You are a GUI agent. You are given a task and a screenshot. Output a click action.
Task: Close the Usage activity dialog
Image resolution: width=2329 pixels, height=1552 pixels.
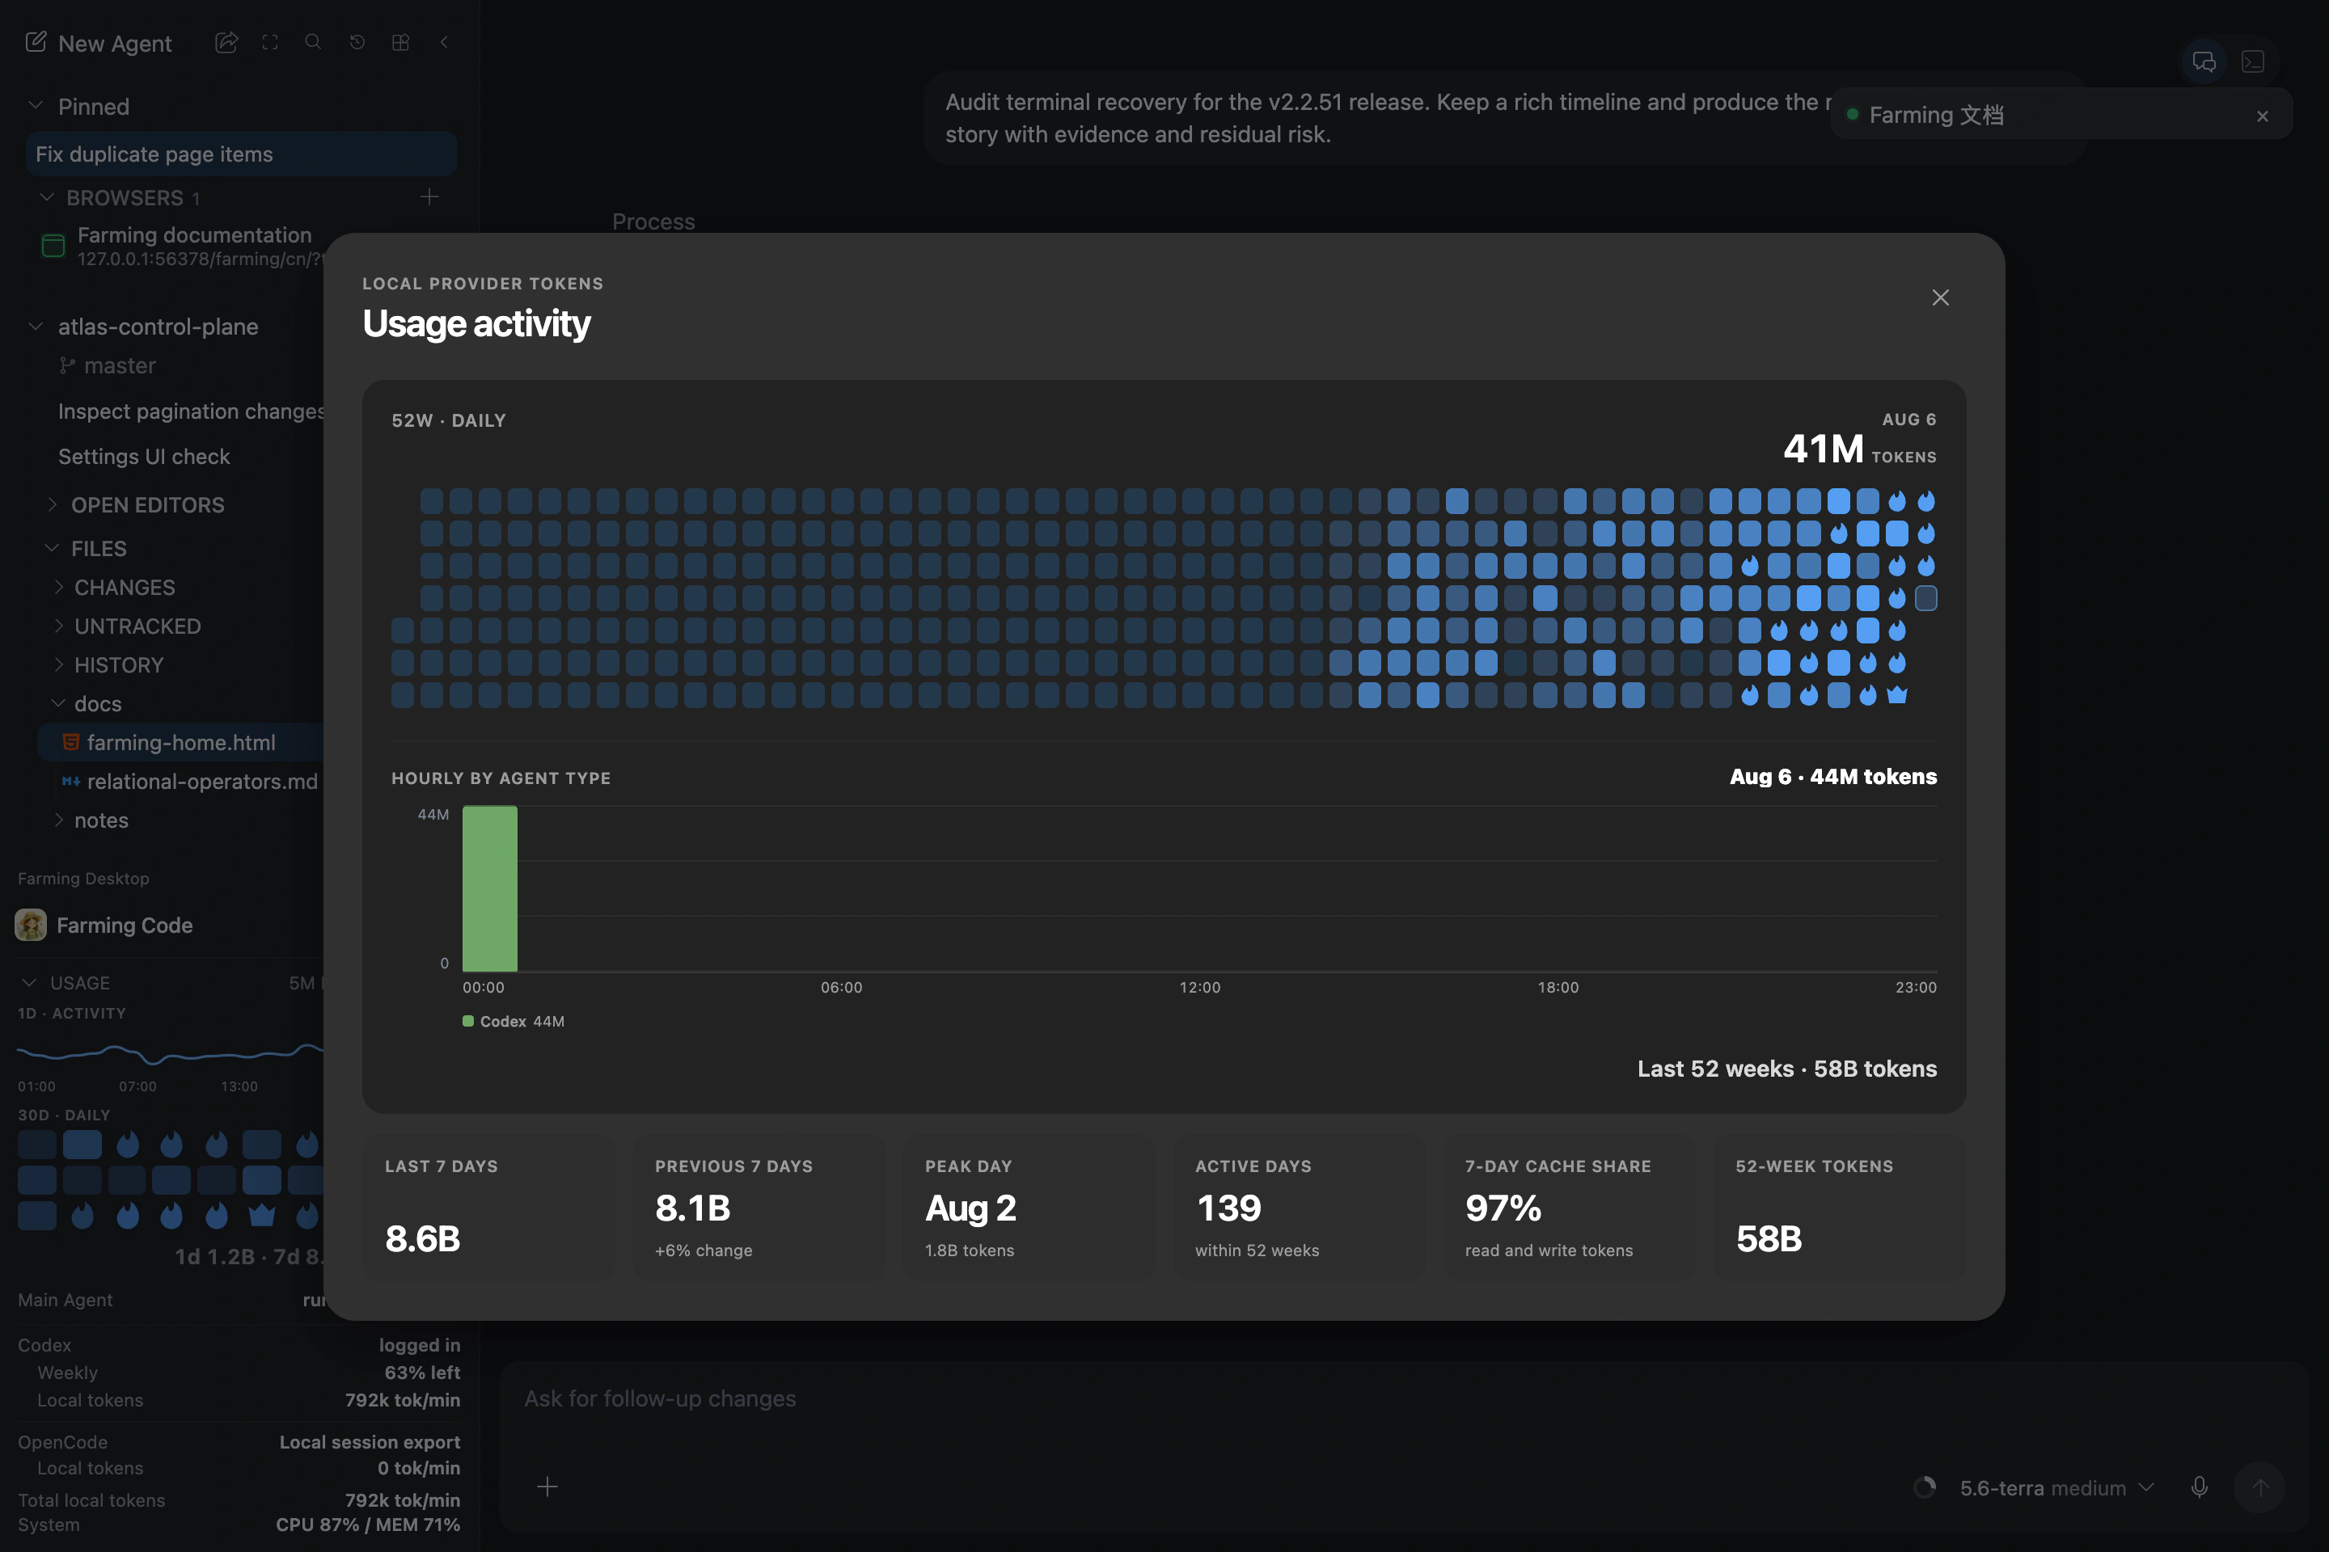point(1941,297)
